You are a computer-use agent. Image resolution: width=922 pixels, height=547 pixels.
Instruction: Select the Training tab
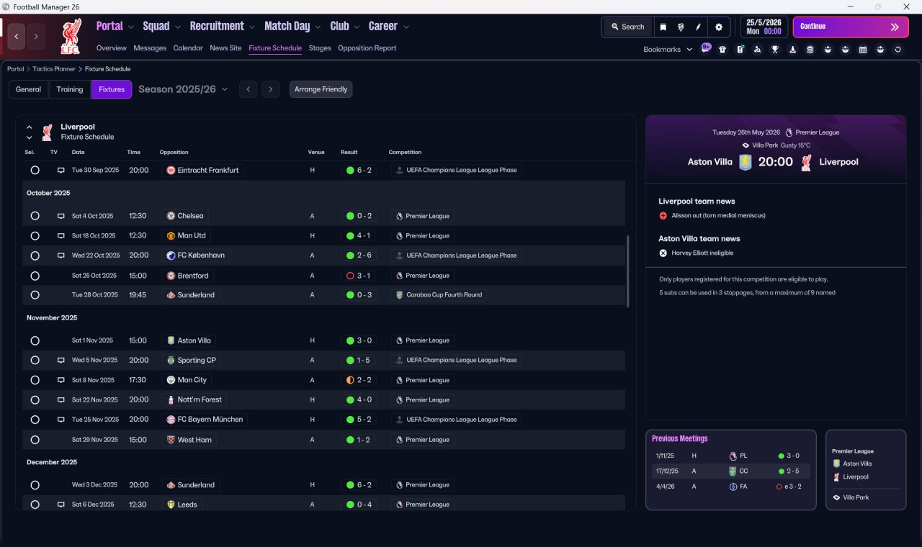click(x=70, y=89)
